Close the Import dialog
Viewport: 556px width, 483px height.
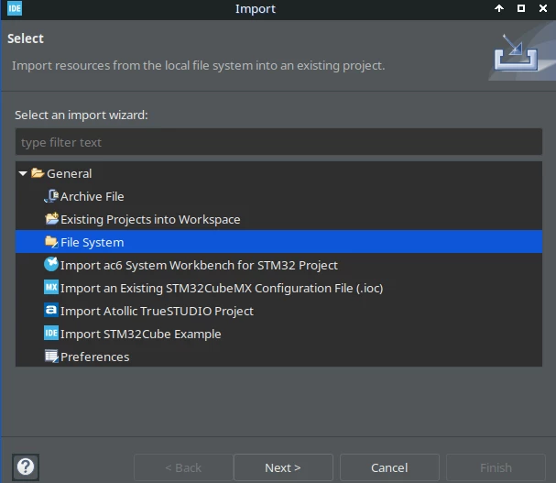click(543, 8)
